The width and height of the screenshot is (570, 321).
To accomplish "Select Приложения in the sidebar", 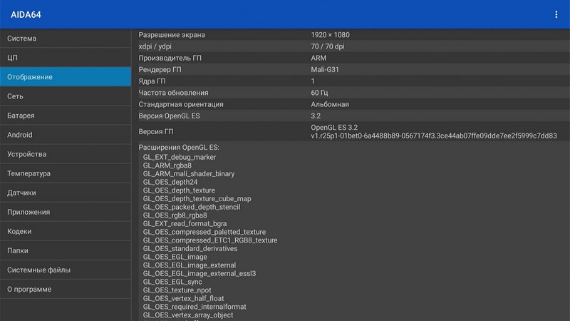I will 66,212.
